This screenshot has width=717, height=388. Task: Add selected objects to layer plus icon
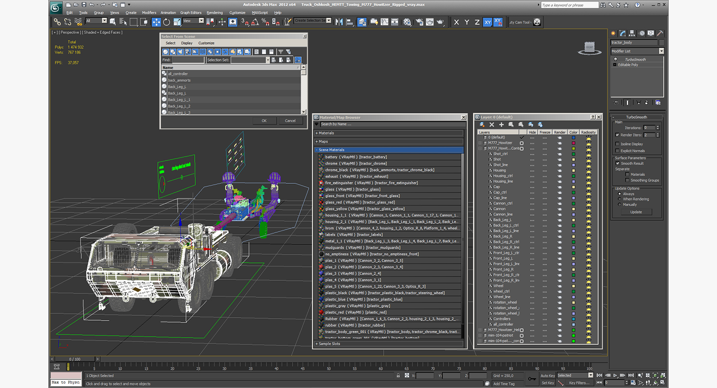[x=501, y=125]
